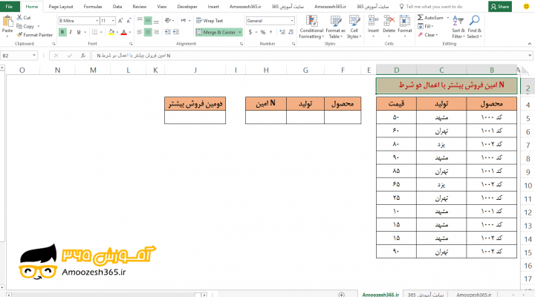The width and height of the screenshot is (535, 297).
Task: Switch to the Data tab
Action: click(117, 7)
